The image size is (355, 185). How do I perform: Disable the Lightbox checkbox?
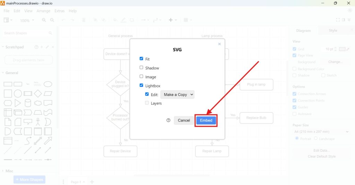point(141,85)
